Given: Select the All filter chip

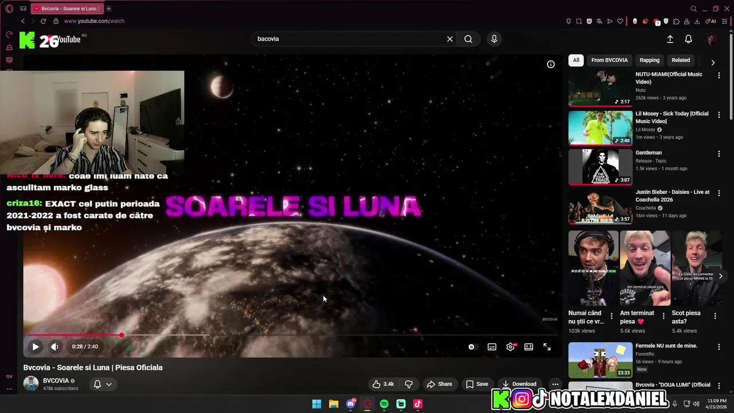Looking at the screenshot, I should [x=576, y=60].
